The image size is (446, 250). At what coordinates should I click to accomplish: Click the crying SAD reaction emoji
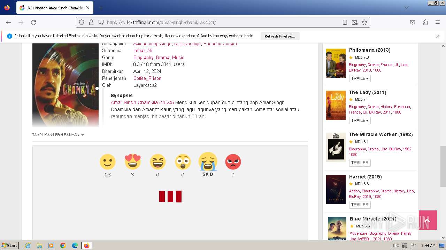pyautogui.click(x=208, y=161)
